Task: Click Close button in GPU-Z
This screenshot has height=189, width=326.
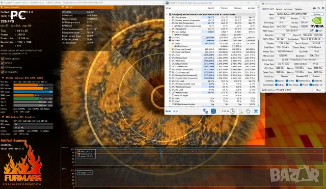Action: 318,90
